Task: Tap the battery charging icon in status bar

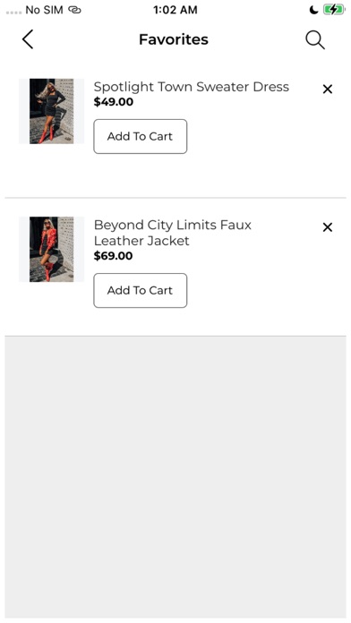Action: pos(333,10)
